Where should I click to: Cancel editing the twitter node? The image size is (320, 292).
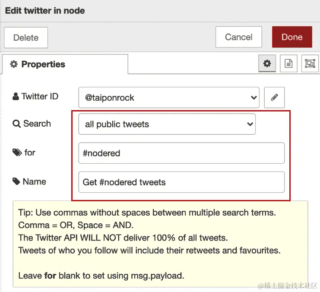238,37
